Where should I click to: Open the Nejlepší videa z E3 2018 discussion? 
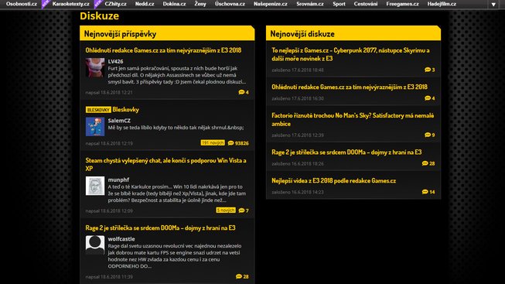pos(333,181)
